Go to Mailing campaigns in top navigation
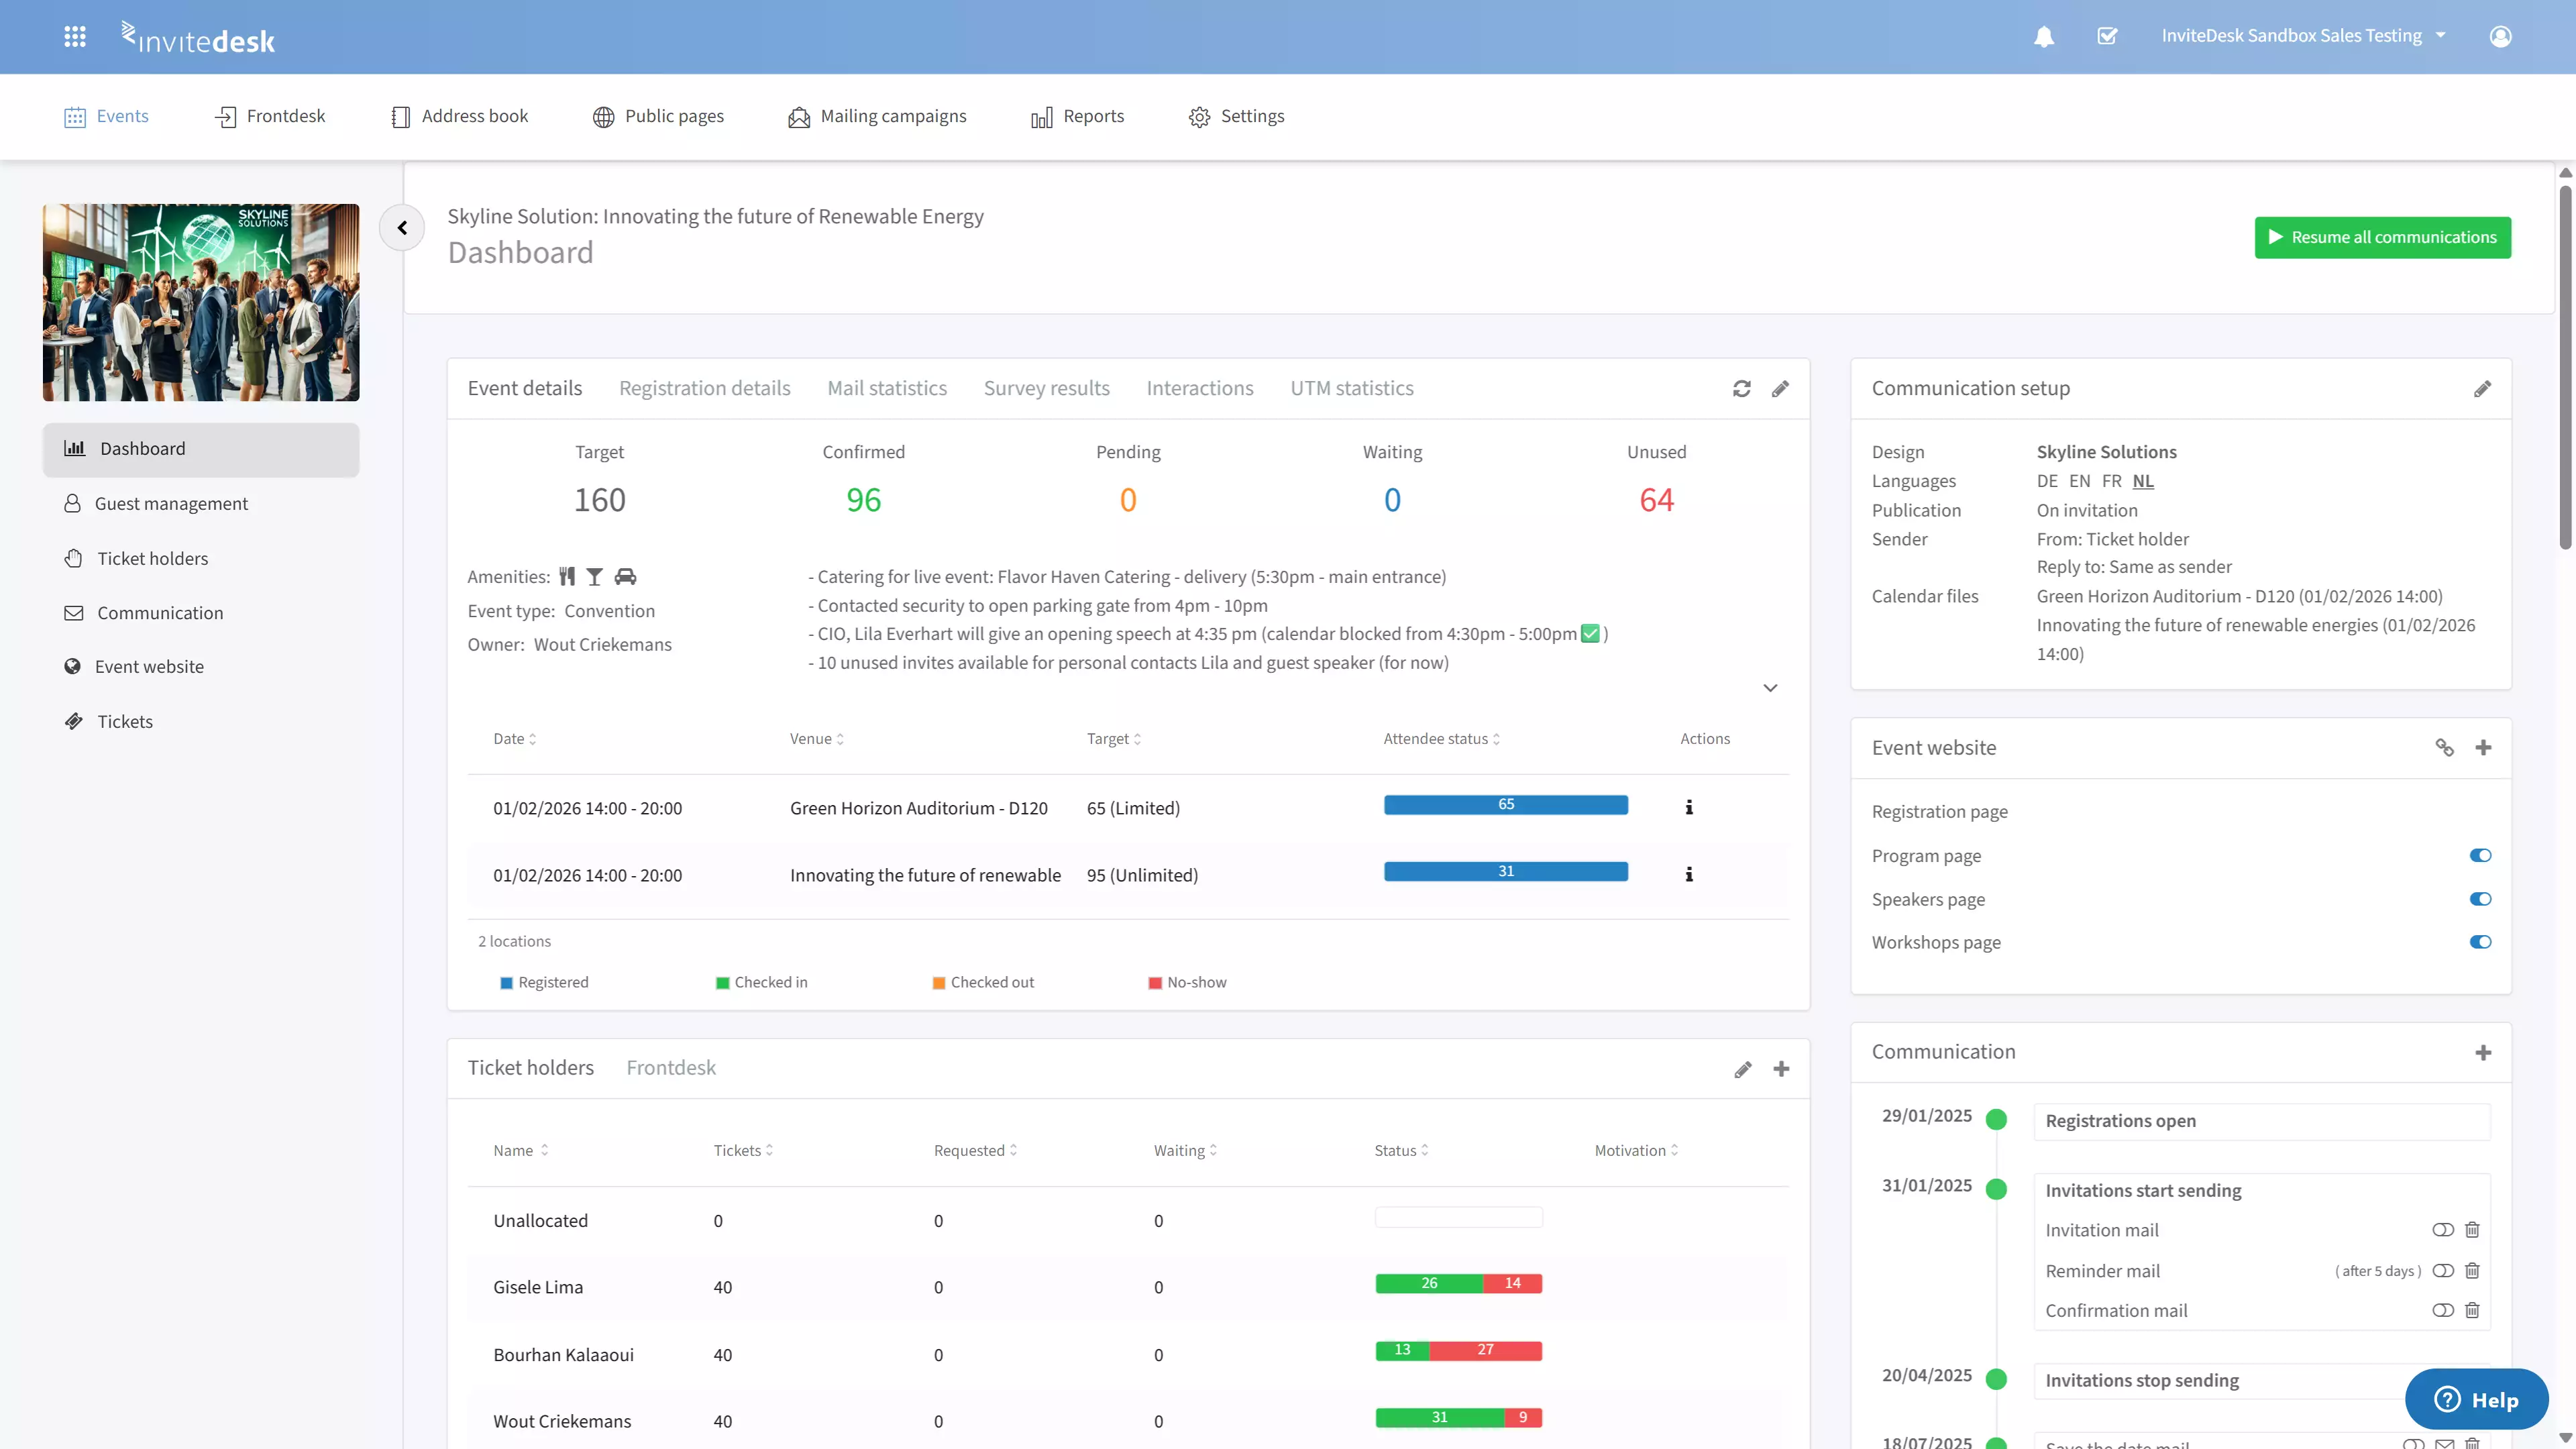 [x=877, y=116]
